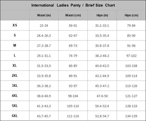Click the 92-97 waist cm cell
Screen dimensions: 146x121
[x=73, y=86]
